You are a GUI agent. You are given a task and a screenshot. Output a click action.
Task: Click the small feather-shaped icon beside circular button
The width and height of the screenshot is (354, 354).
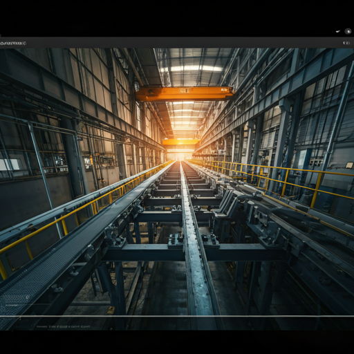pyautogui.click(x=338, y=31)
